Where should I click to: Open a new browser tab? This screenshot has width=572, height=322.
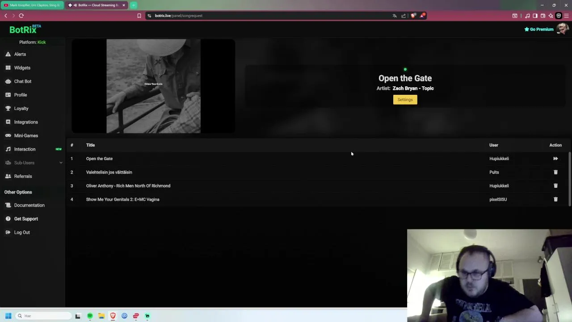coord(134,5)
